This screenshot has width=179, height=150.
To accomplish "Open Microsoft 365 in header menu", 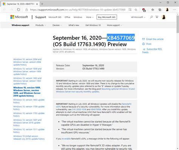I will point(55,17).
